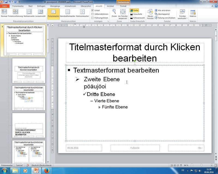This screenshot has width=218, height=174.
Task: Open the Zoom dialog from ribbon
Action: [x=114, y=13]
